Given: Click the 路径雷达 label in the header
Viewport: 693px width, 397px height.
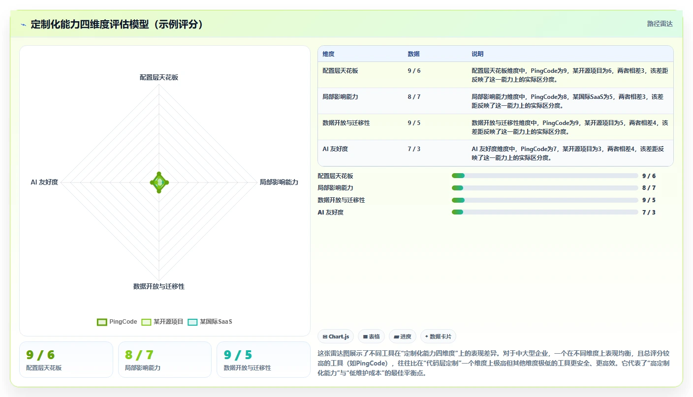Looking at the screenshot, I should (660, 24).
